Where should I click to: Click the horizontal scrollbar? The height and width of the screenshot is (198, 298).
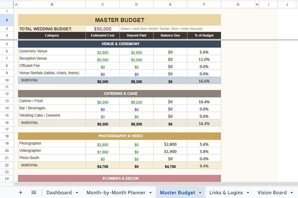click(x=156, y=184)
